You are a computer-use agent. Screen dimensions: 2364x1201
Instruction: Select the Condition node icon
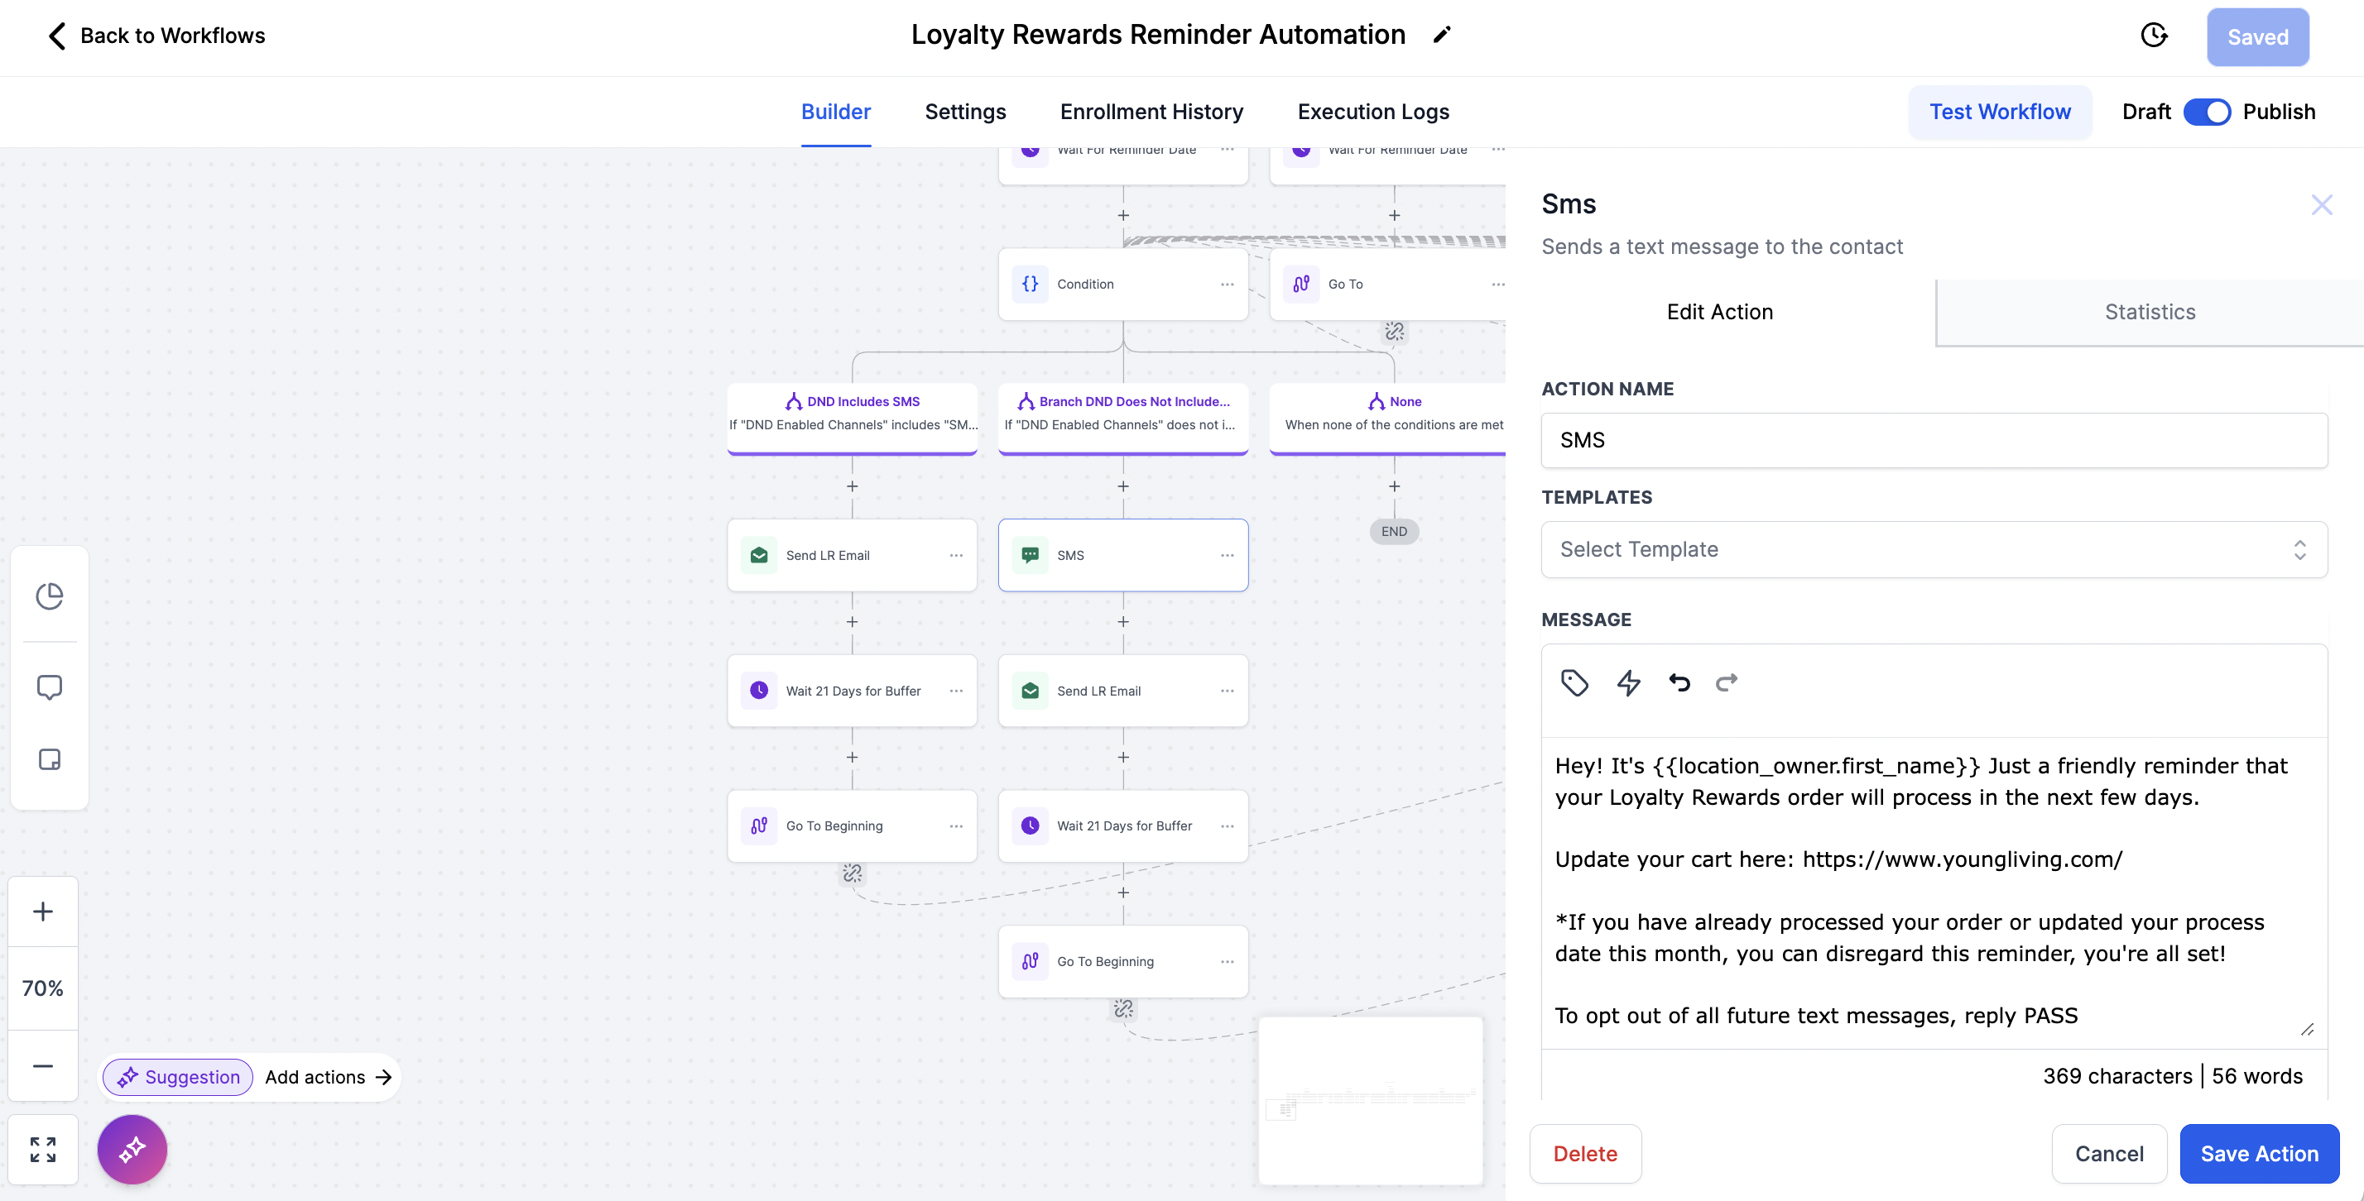(x=1031, y=285)
